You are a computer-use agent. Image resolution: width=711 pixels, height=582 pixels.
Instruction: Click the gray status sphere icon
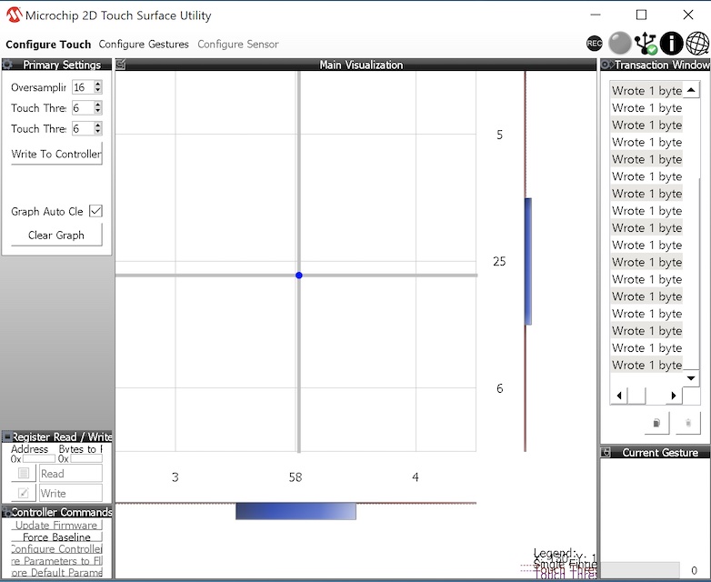[x=620, y=43]
